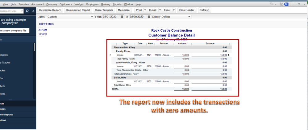
Task: Click Comment on Report button
Action: [x=78, y=10]
